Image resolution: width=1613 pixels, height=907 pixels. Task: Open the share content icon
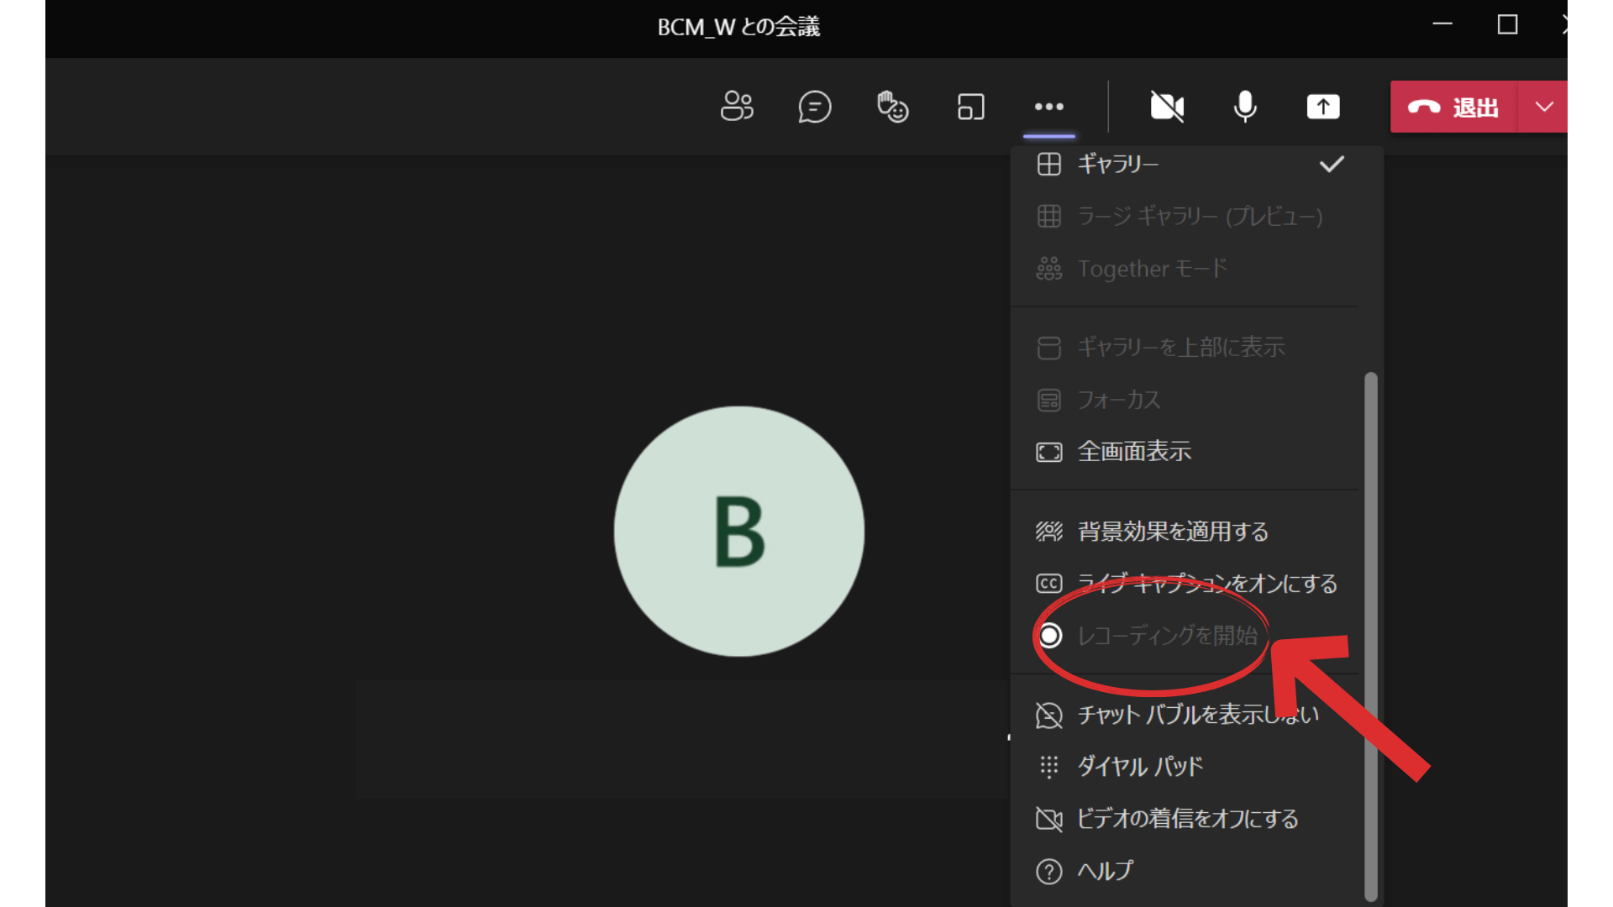(1323, 107)
